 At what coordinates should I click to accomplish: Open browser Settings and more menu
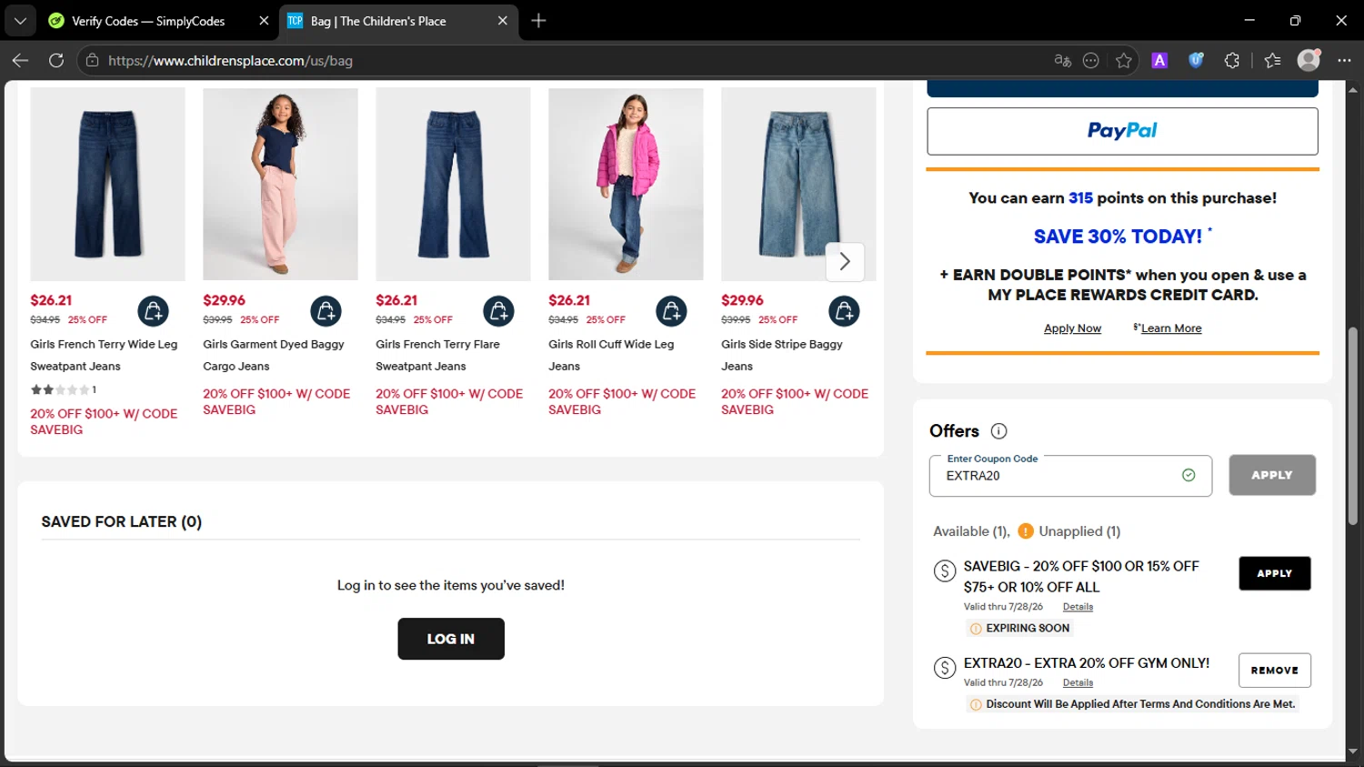tap(1344, 60)
